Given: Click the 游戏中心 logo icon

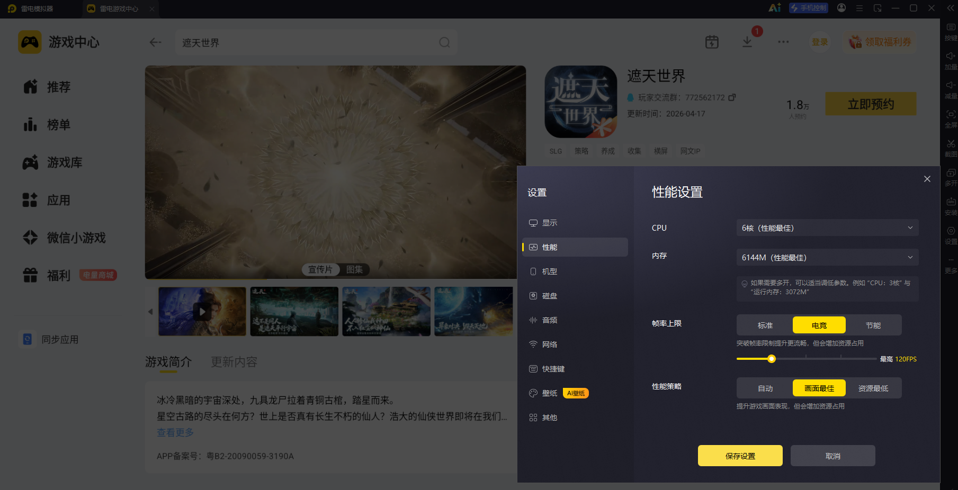Looking at the screenshot, I should [x=30, y=42].
